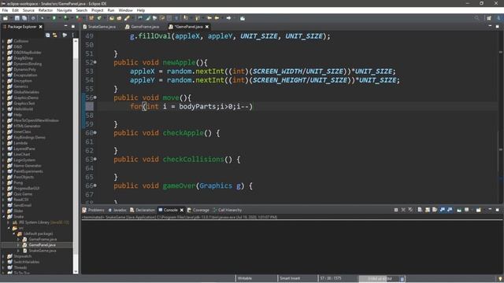
Task: Close the GamePanel.java editor tab
Action: click(x=207, y=27)
